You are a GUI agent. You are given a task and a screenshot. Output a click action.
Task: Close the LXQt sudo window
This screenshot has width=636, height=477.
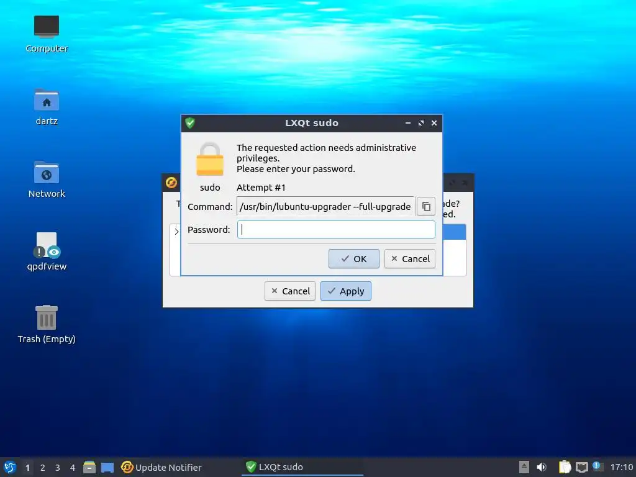point(434,123)
